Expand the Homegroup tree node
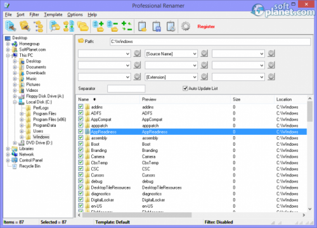 tap(8, 44)
